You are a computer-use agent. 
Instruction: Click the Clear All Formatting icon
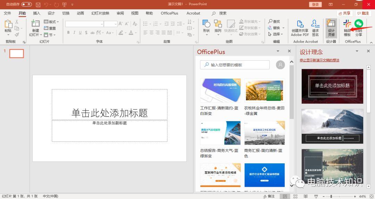135,24
